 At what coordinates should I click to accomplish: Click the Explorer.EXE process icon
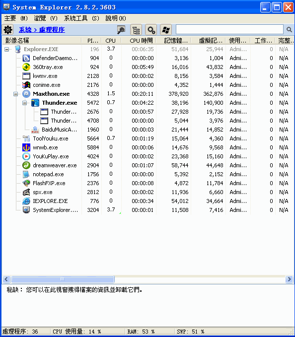click(x=18, y=49)
